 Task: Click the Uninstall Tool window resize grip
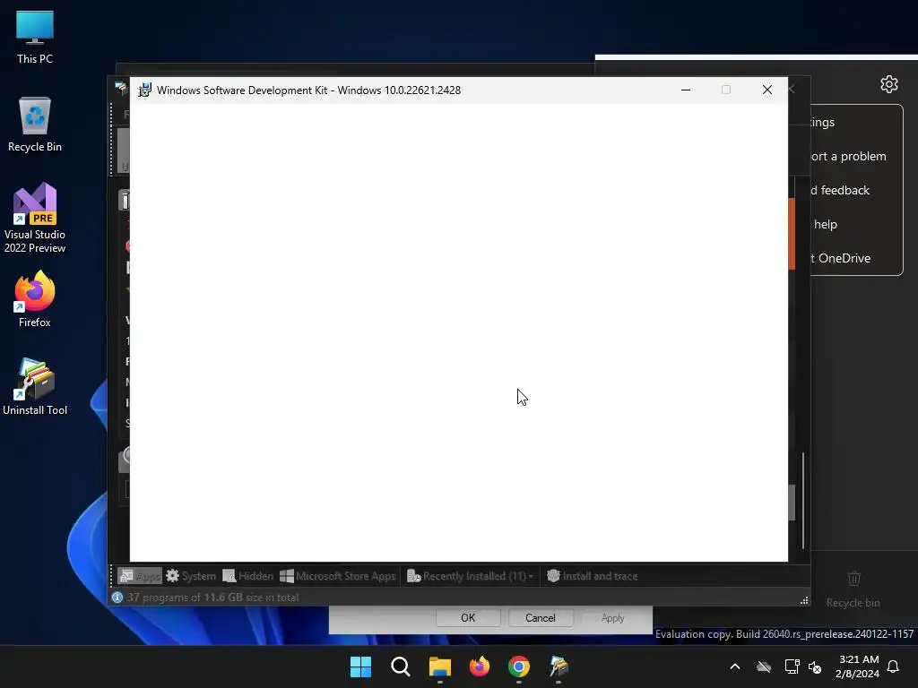(804, 600)
